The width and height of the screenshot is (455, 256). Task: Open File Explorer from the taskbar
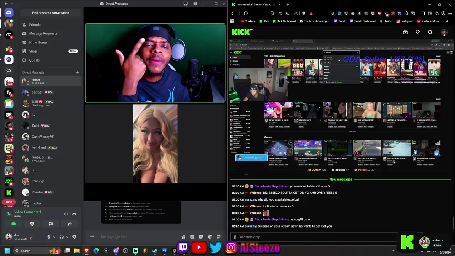[77, 251]
